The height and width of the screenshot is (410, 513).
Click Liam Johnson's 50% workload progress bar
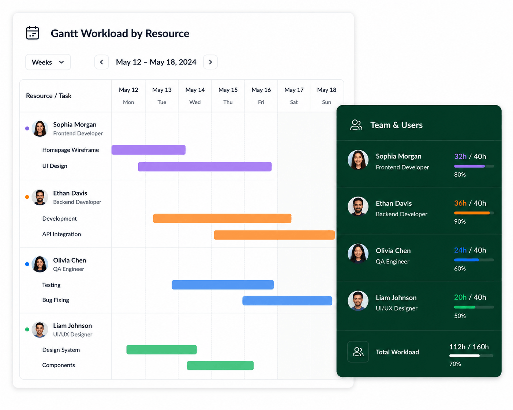[x=474, y=307]
